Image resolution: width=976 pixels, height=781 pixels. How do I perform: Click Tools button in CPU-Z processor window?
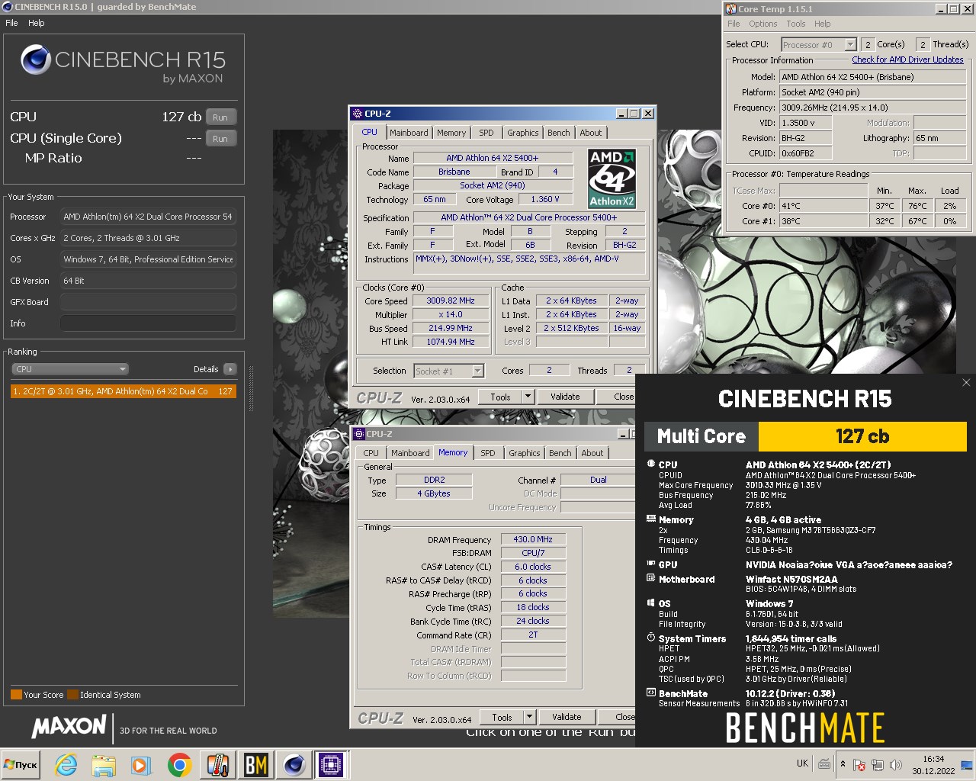tap(500, 397)
